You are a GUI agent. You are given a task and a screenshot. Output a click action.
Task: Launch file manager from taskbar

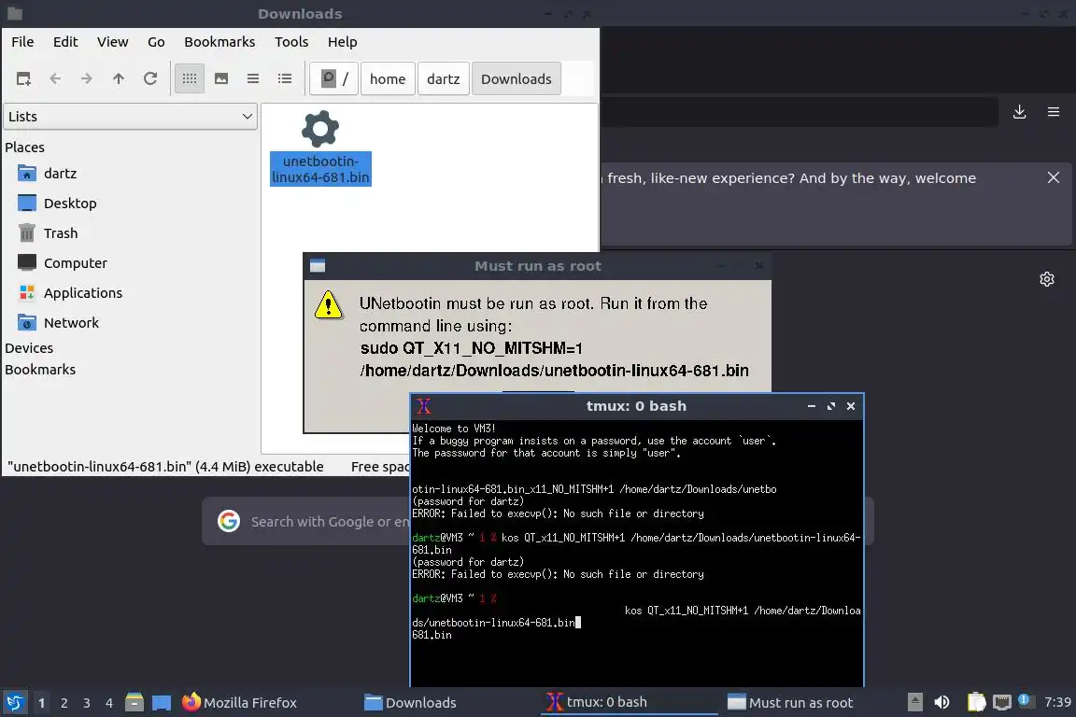[134, 703]
